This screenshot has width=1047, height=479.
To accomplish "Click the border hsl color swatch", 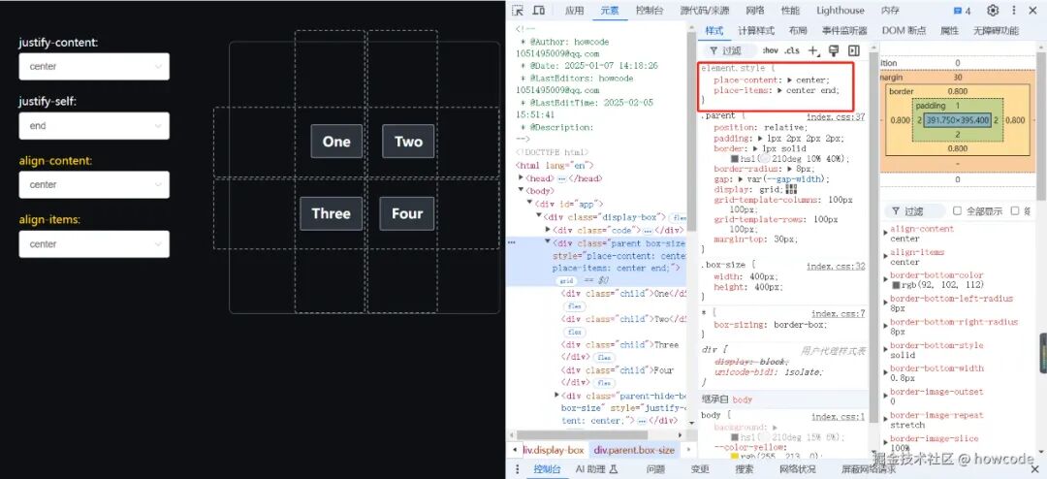I will click(x=735, y=159).
